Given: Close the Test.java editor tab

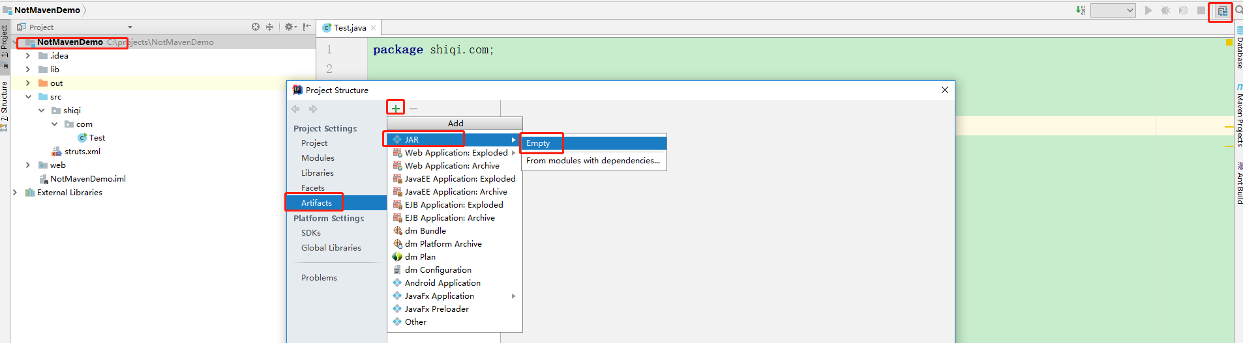Looking at the screenshot, I should 373,28.
